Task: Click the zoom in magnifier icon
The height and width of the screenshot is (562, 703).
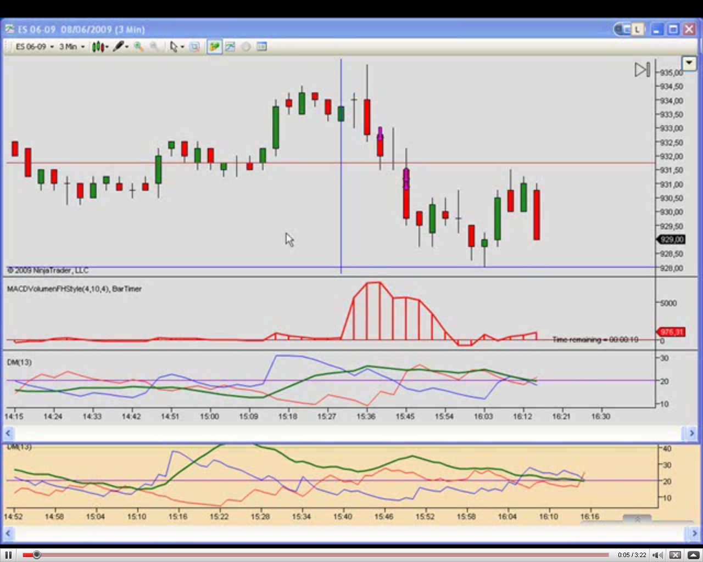Action: 138,47
